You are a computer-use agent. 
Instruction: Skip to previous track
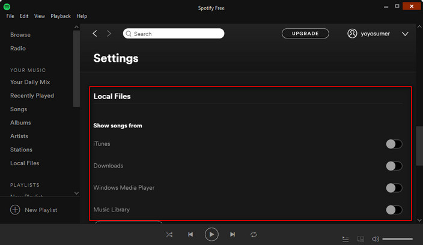(x=190, y=234)
